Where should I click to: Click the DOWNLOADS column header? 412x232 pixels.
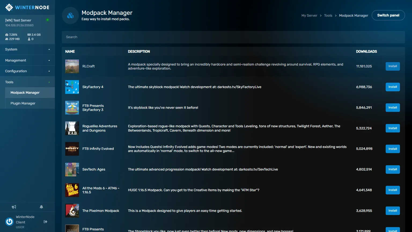click(x=366, y=52)
